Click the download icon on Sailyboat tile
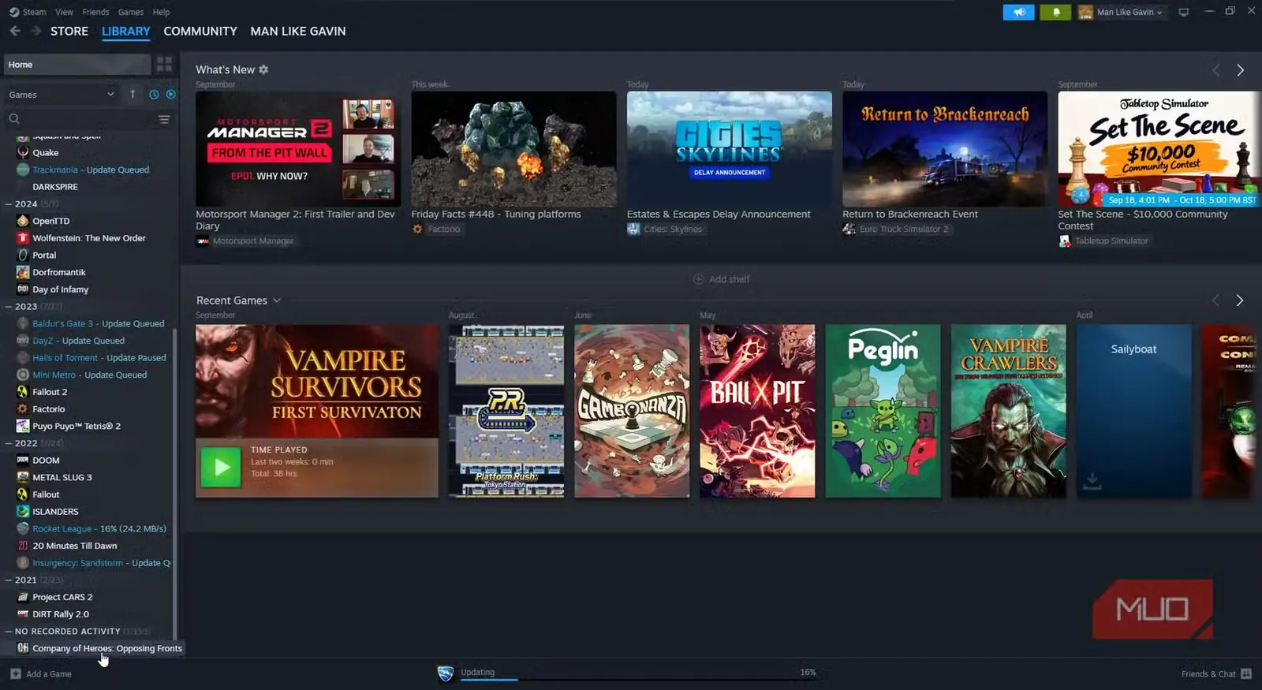1262x690 pixels. pos(1092,480)
